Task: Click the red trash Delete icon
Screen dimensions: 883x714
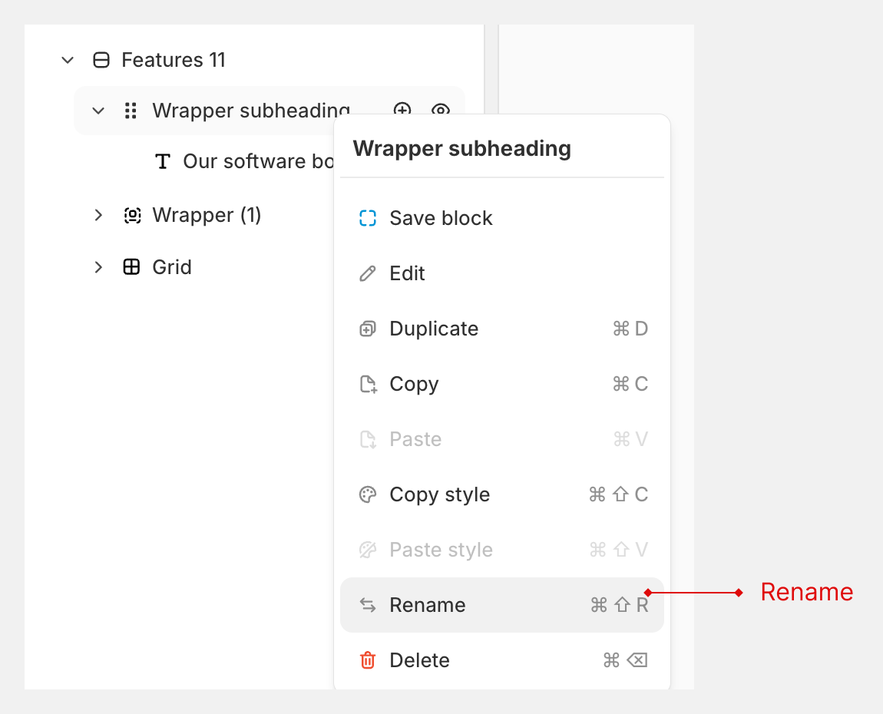Action: 368,660
